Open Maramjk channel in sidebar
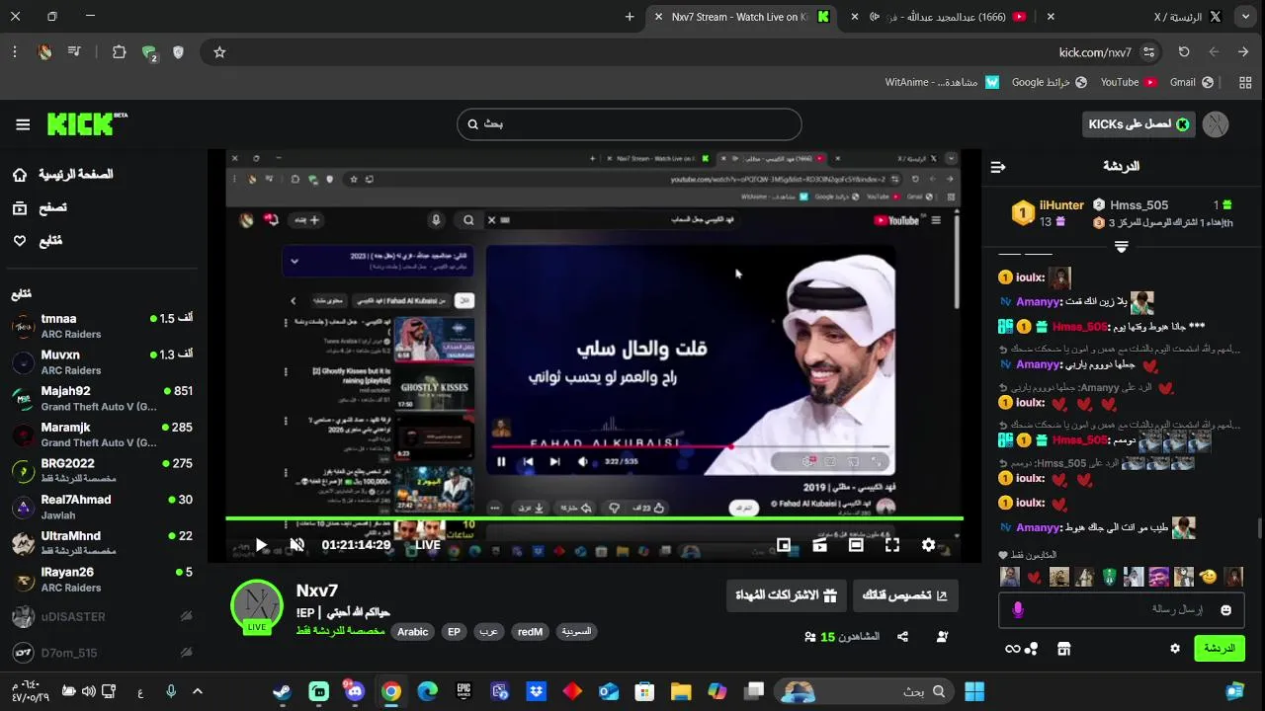This screenshot has height=711, width=1265. pyautogui.click(x=102, y=435)
